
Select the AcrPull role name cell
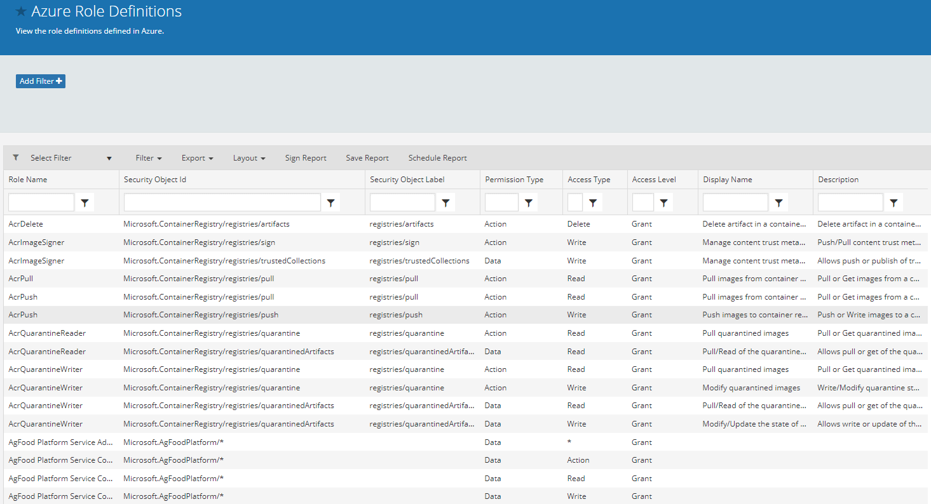pyautogui.click(x=21, y=279)
